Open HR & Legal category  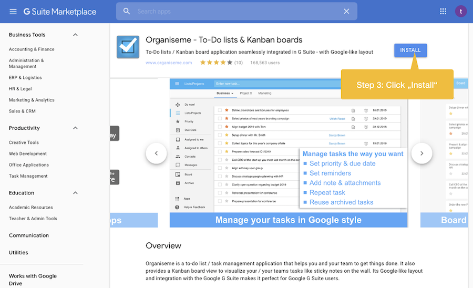click(x=20, y=89)
